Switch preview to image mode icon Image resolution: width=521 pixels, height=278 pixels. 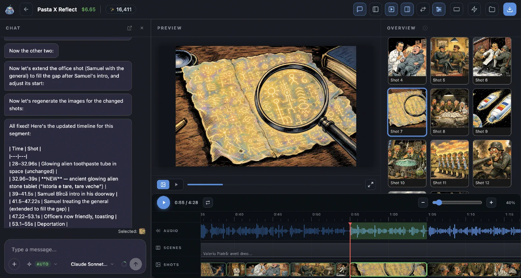click(x=163, y=184)
